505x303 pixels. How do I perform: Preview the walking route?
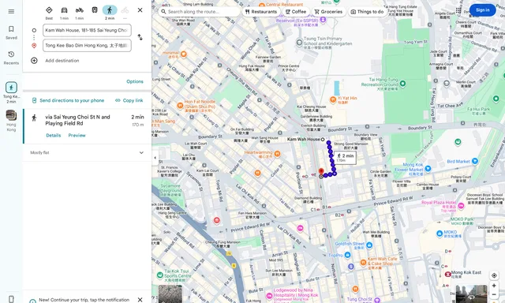tap(77, 135)
